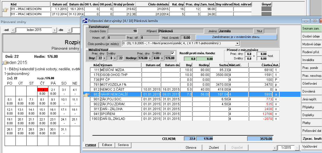
Task: Open the Číslo poměru dropdown
Action: tap(238, 43)
